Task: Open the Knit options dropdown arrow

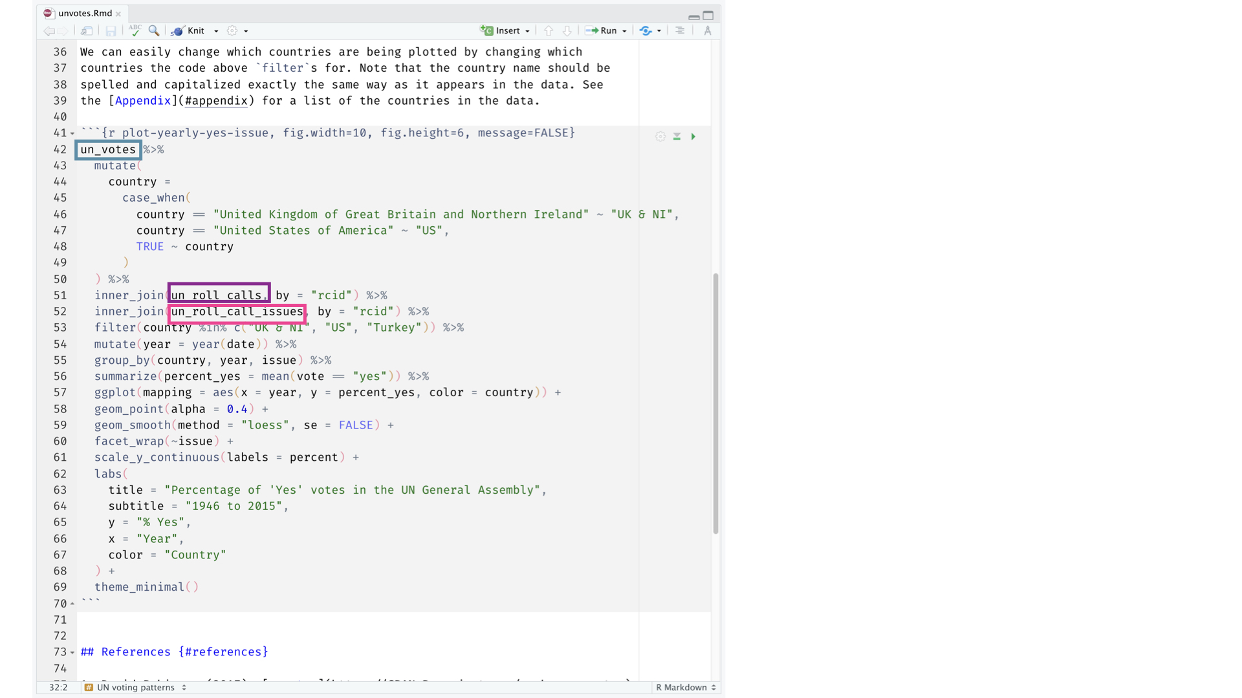Action: [216, 31]
